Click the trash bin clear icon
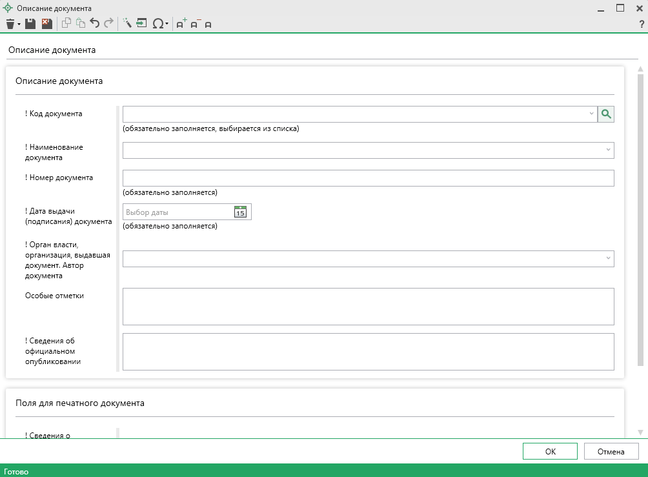Screen dimensions: 648x477 10,24
